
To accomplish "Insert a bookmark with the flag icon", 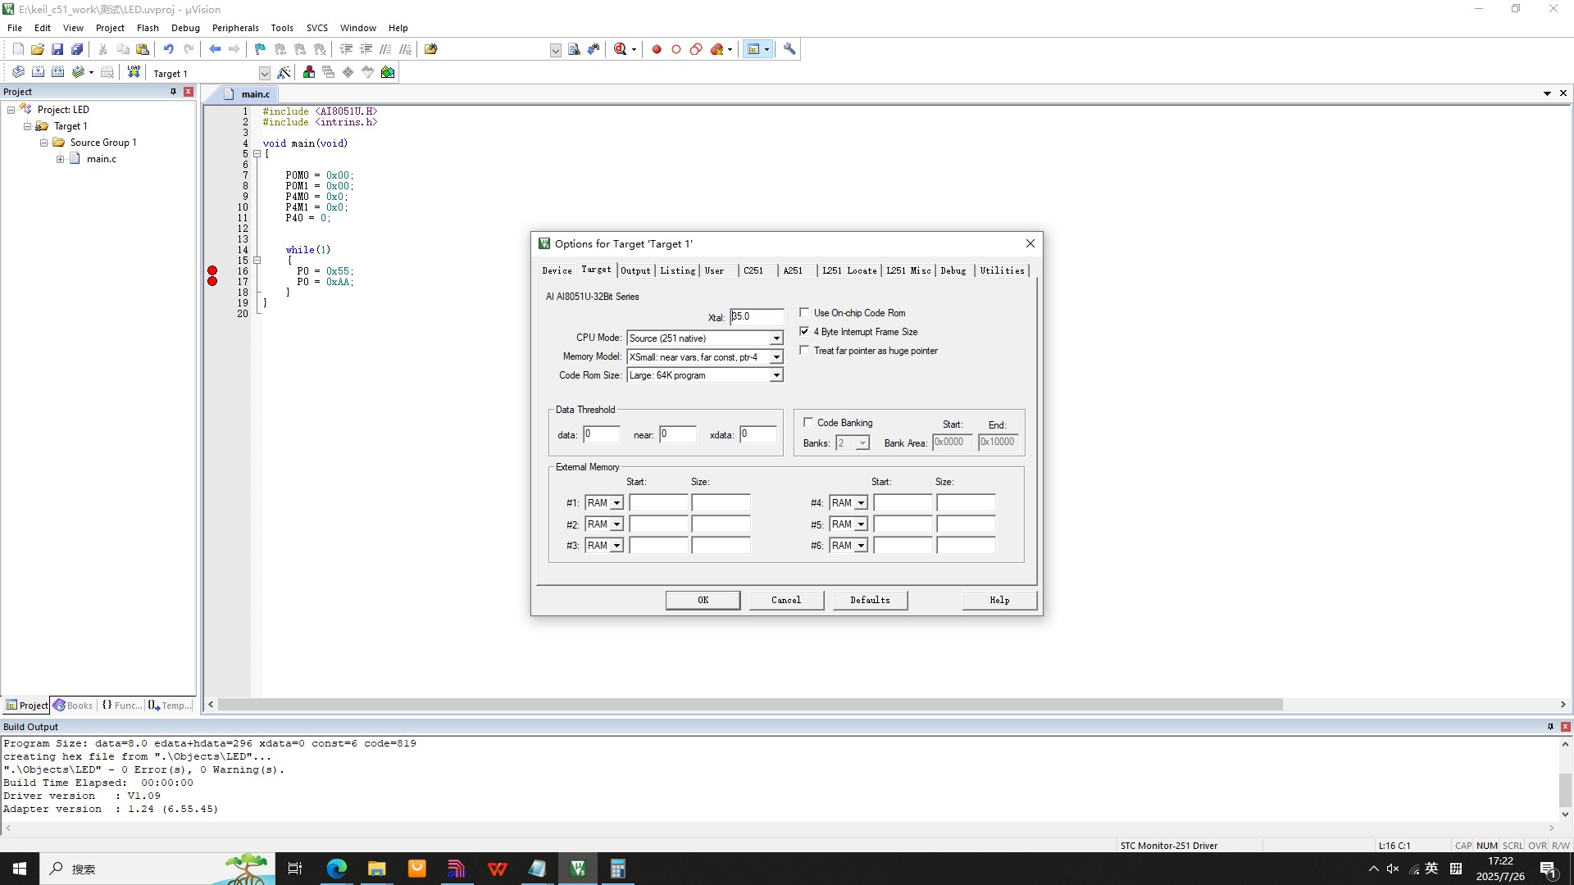I will pyautogui.click(x=260, y=49).
